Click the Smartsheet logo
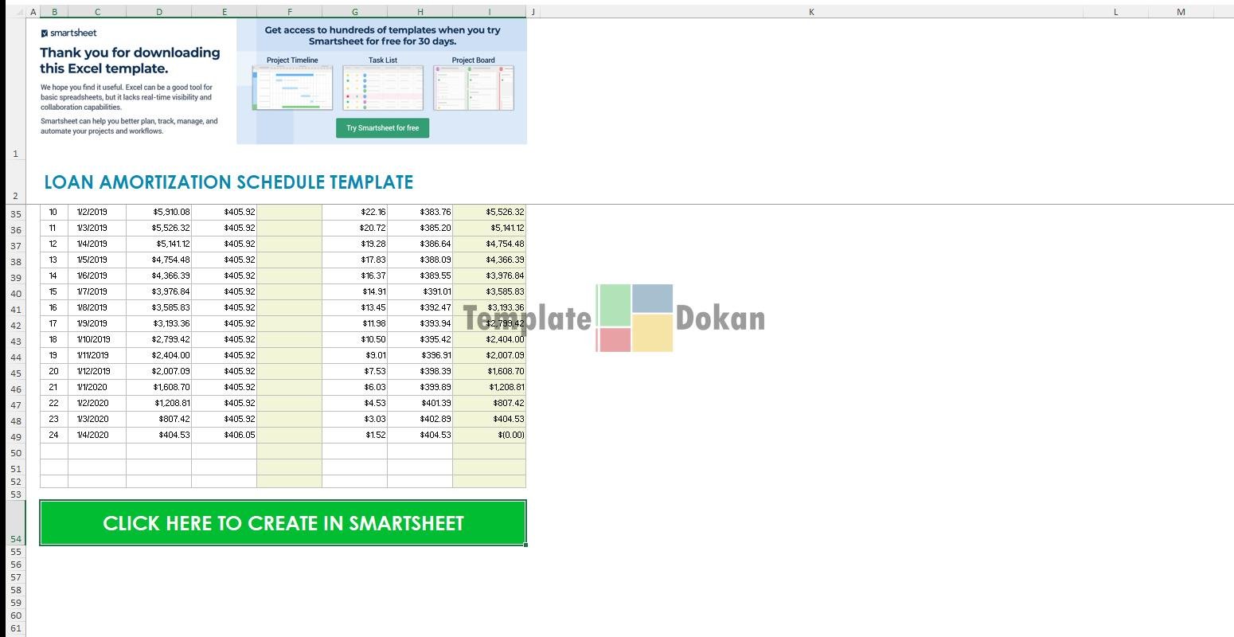The width and height of the screenshot is (1234, 637). tap(68, 33)
